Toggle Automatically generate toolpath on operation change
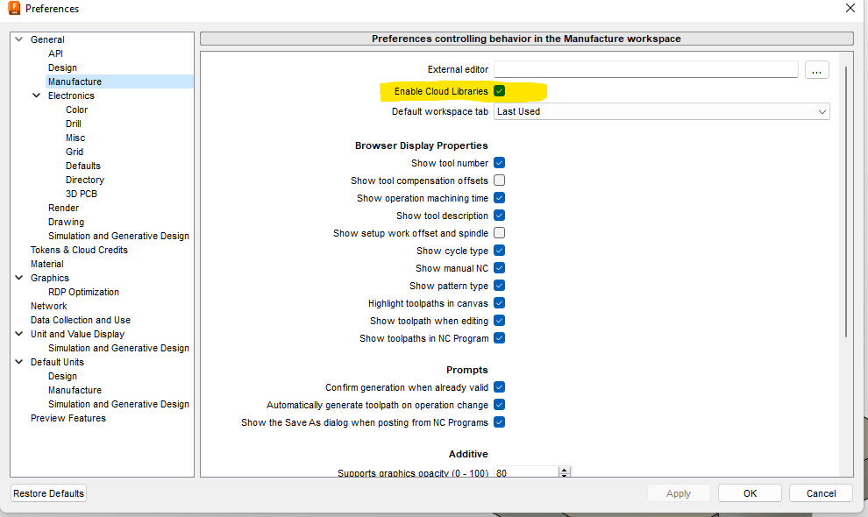 point(500,405)
